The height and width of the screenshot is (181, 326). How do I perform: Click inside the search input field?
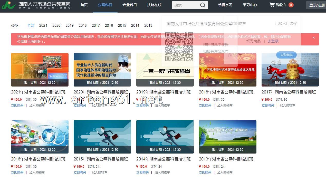coord(185,5)
